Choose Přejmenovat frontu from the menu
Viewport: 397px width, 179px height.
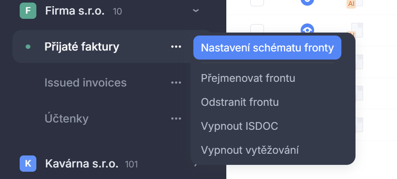(248, 78)
